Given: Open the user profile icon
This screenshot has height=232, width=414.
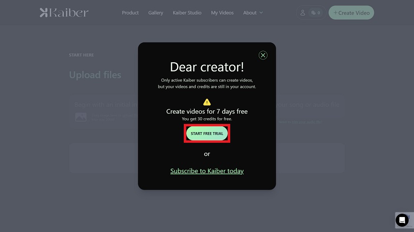Looking at the screenshot, I should pyautogui.click(x=303, y=13).
